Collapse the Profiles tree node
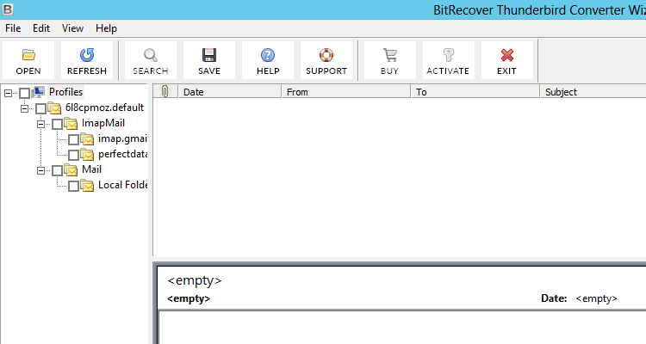 click(x=9, y=94)
